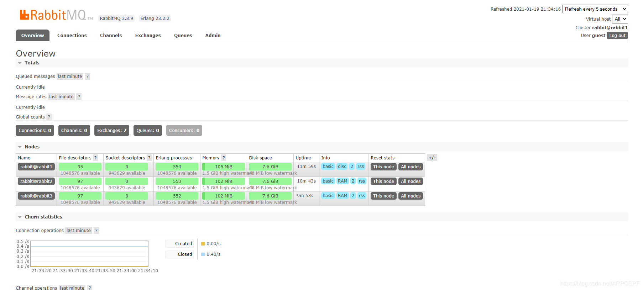The width and height of the screenshot is (643, 290).
Task: Reset stats on This node for rabbit1
Action: click(383, 167)
